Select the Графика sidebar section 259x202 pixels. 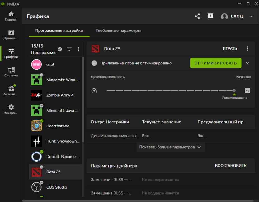coord(11,53)
